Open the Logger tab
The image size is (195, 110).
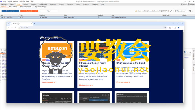78,4
